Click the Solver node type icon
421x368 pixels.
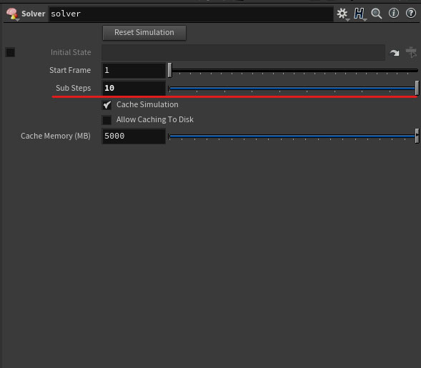pos(12,14)
